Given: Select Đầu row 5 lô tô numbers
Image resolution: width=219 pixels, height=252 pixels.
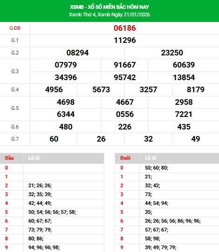Looking at the screenshot, I should [x=52, y=212].
